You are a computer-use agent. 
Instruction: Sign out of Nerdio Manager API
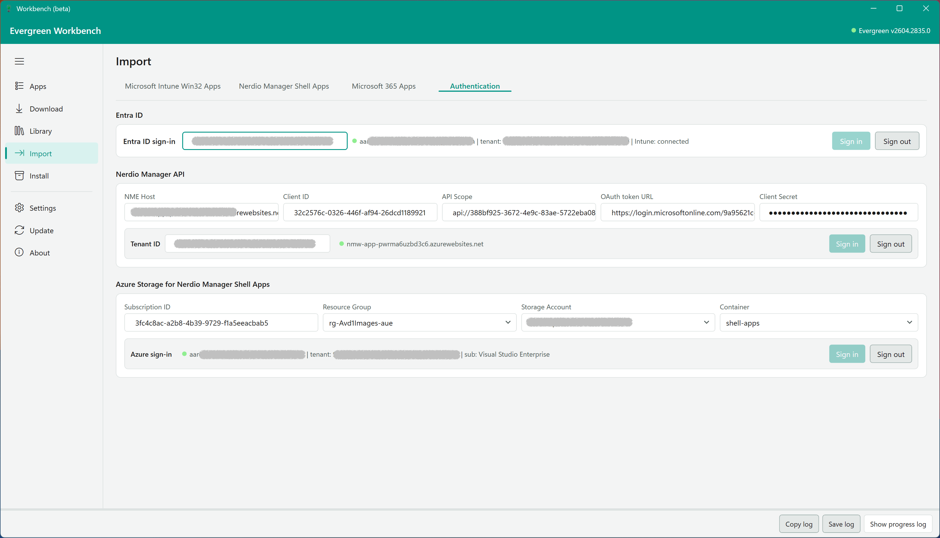pyautogui.click(x=890, y=244)
